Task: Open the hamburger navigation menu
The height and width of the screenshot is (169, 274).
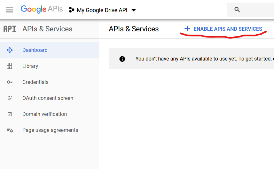Action: pyautogui.click(x=10, y=10)
